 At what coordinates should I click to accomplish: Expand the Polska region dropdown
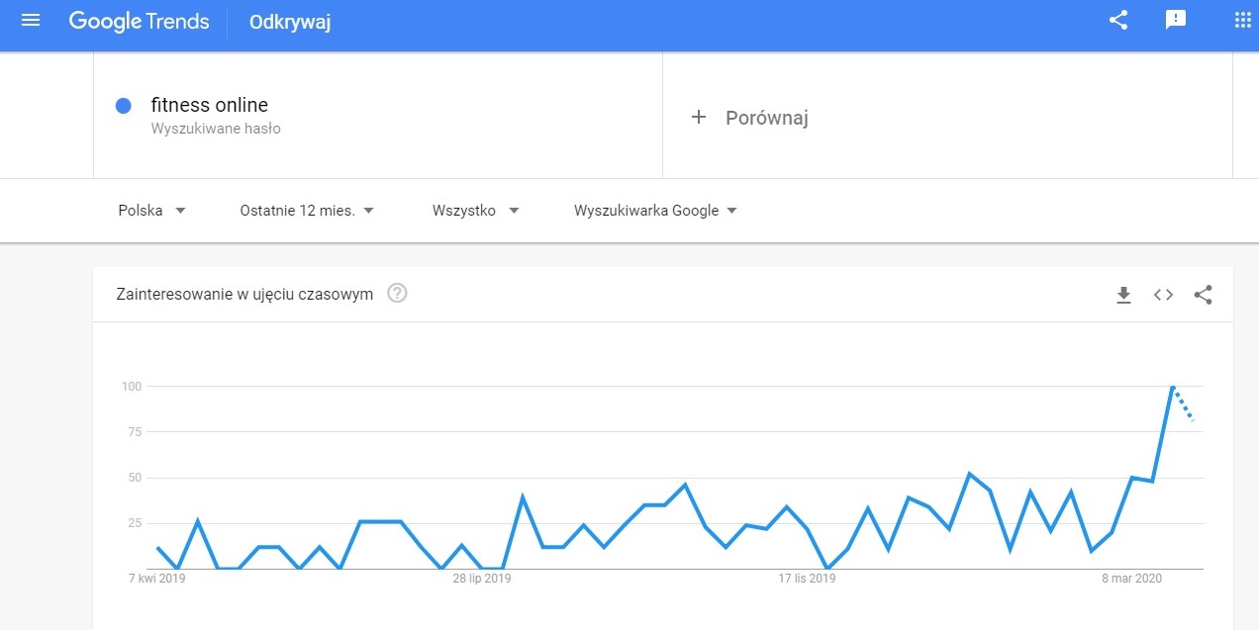(152, 210)
